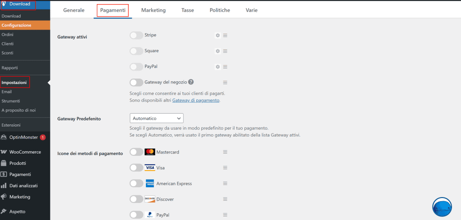The image size is (461, 220).
Task: Follow the Gateway di pagamento link
Action: point(195,101)
